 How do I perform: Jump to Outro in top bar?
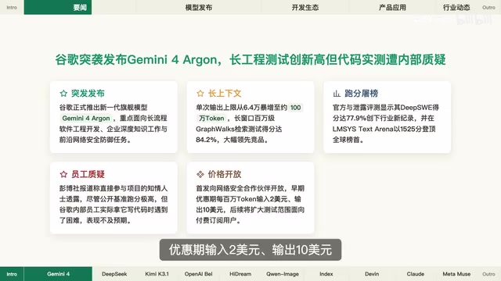(488, 7)
